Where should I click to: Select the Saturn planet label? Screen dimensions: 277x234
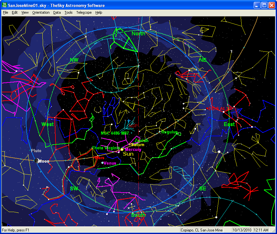(x=138, y=145)
